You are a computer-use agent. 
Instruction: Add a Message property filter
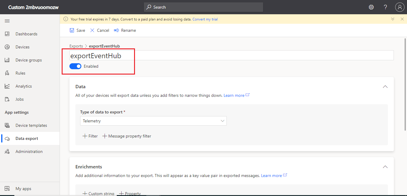(127, 136)
